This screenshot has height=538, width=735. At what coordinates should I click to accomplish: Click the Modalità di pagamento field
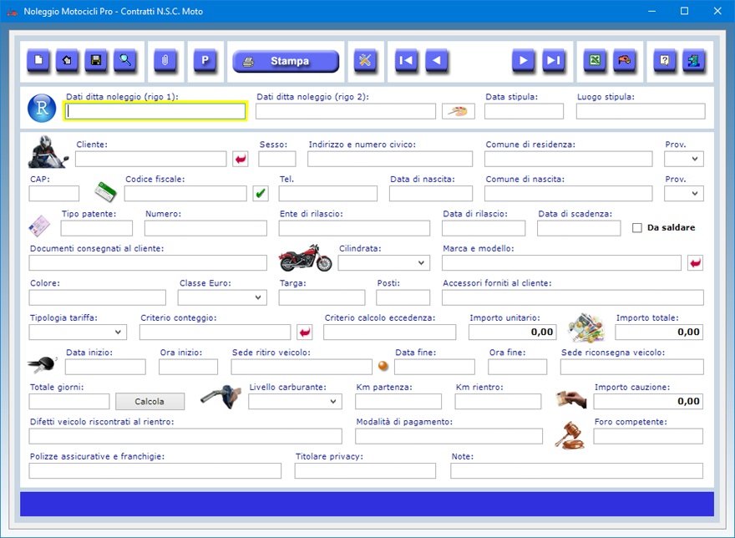(449, 436)
